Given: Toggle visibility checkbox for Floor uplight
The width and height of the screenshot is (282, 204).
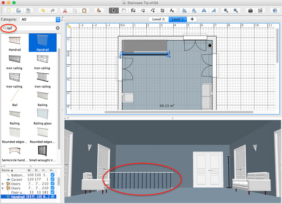Looking at the screenshot, I should pyautogui.click(x=53, y=192).
